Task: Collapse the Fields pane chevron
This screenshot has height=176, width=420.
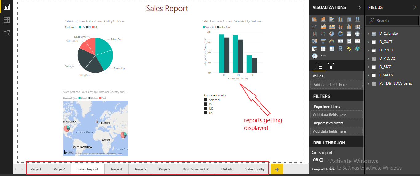Action: 414,7
